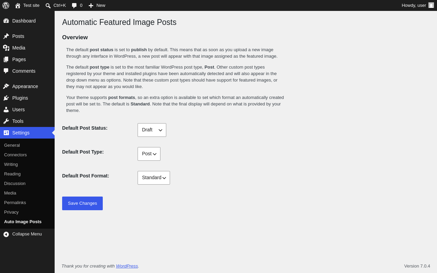The image size is (437, 273).
Task: Open the Default Post Type dropdown
Action: (x=149, y=154)
